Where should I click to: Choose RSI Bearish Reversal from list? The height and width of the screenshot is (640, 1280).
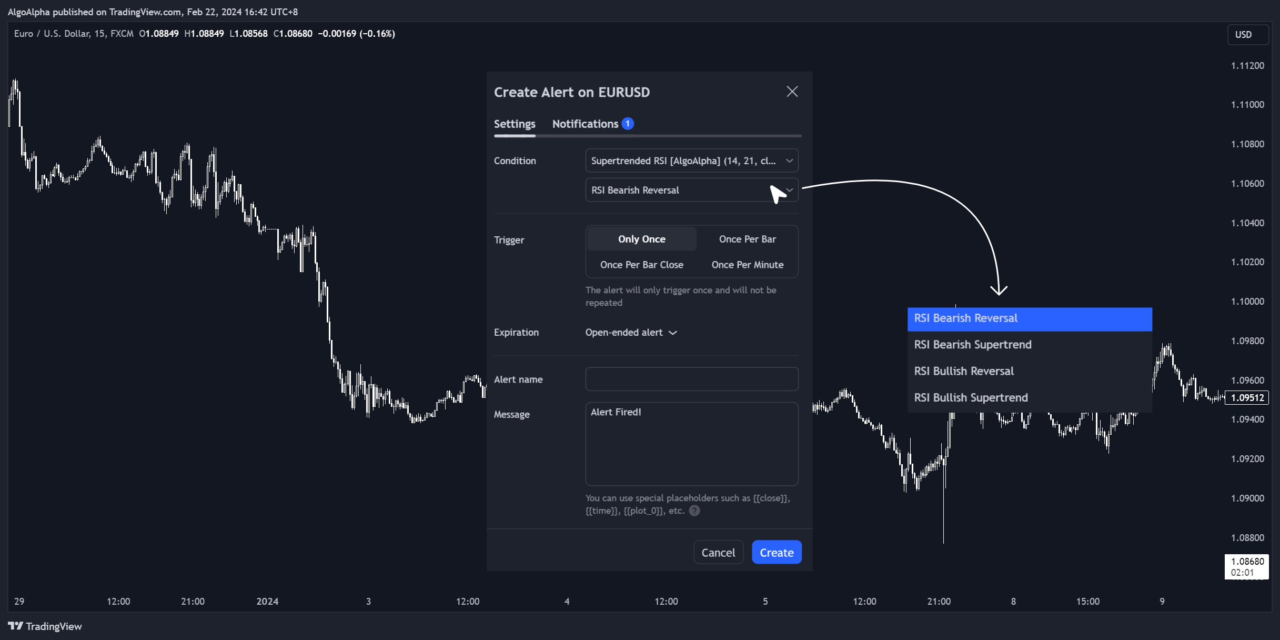(1030, 318)
